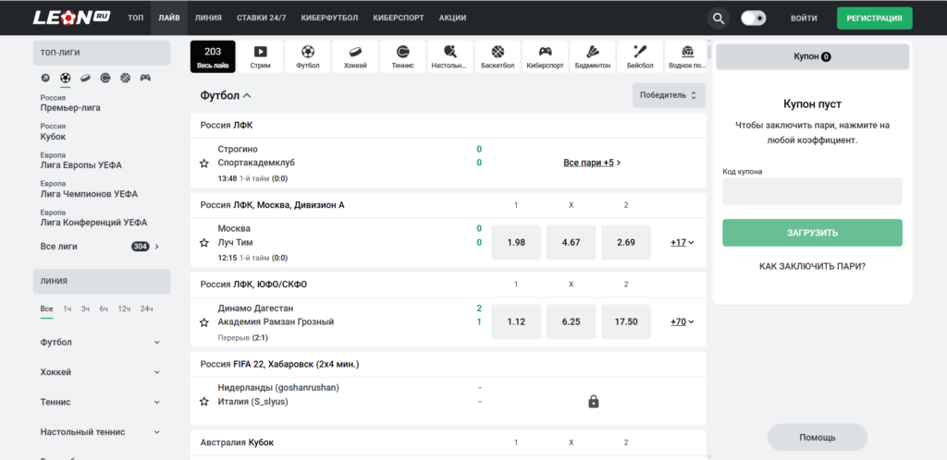Toggle the dark/light theme switch
This screenshot has width=947, height=460.
pyautogui.click(x=754, y=18)
